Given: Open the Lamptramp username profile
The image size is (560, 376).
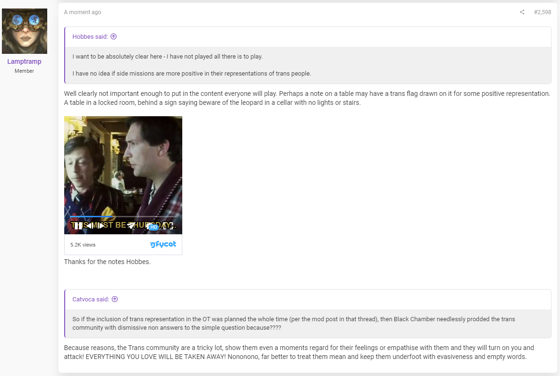Looking at the screenshot, I should point(24,61).
